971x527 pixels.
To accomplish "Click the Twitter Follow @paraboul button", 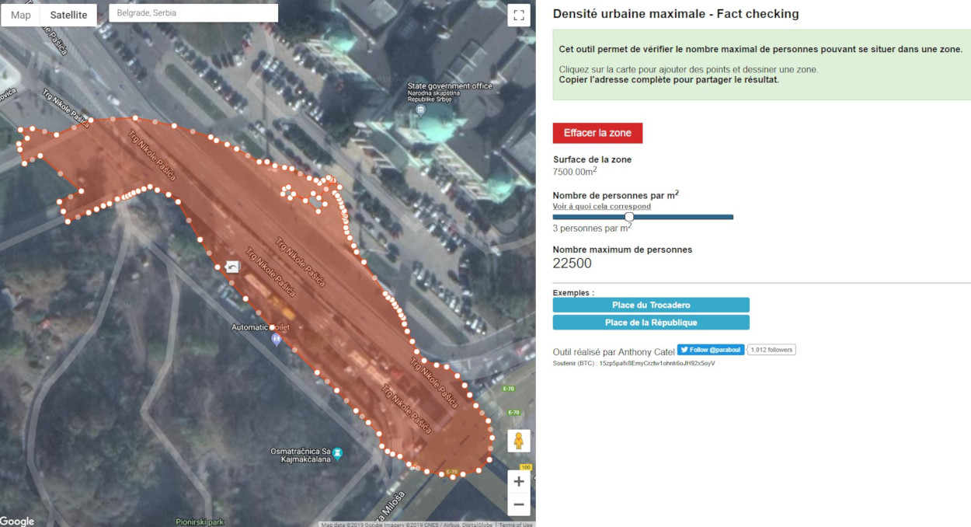I will click(x=711, y=350).
